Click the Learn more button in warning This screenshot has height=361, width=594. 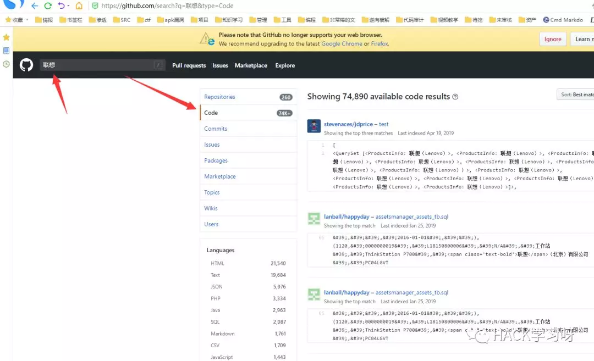[x=582, y=39]
